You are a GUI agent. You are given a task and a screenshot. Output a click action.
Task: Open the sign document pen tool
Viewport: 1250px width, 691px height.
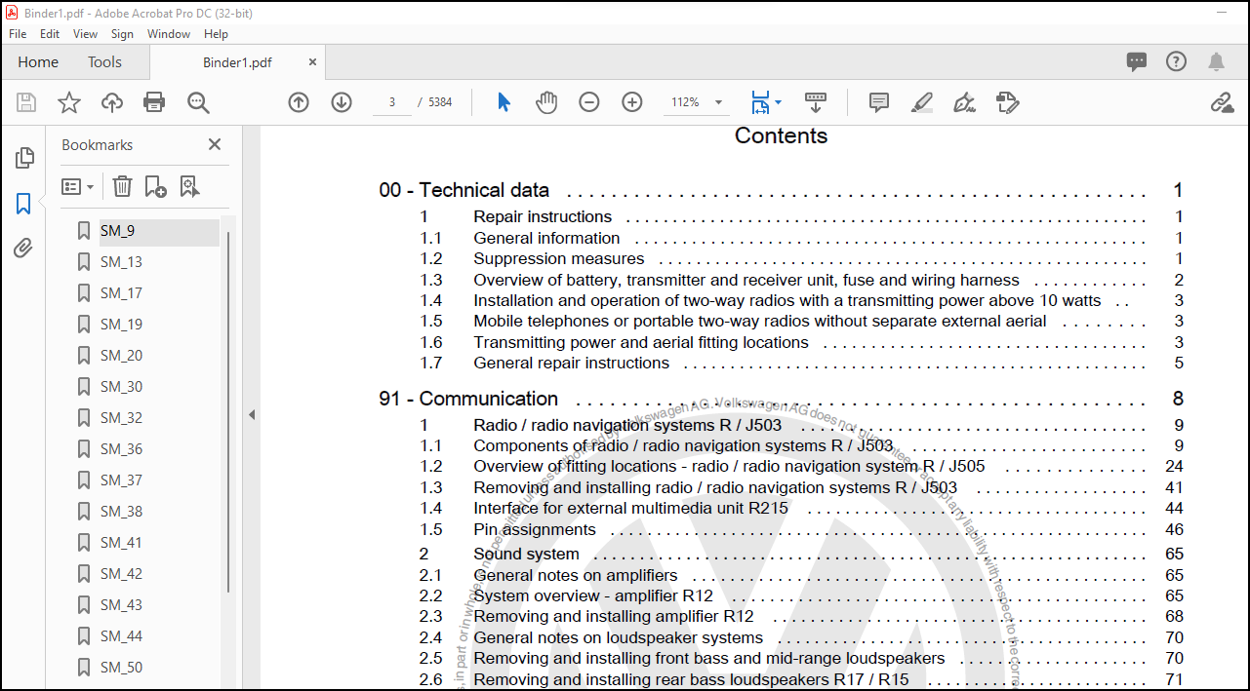(965, 102)
